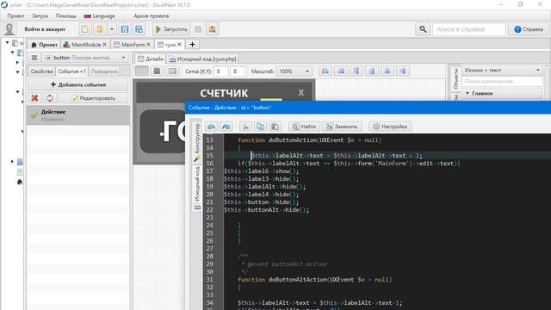Delete the event with red X icon
551x310 pixels.
click(34, 98)
